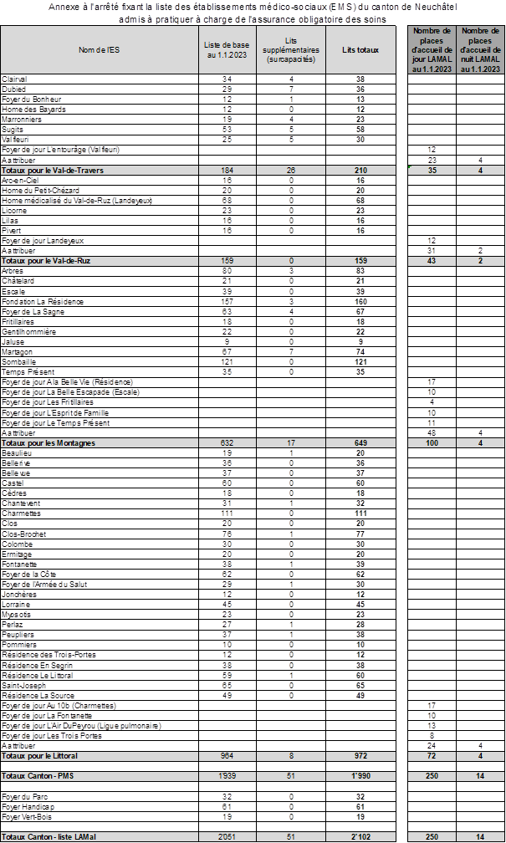Select the 'Liste de base au 1.1.2023' header
Viewport: 506px width, 843px height.
(227, 50)
